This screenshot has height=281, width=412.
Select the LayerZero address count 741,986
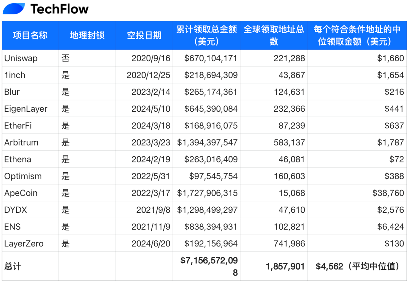click(x=289, y=244)
